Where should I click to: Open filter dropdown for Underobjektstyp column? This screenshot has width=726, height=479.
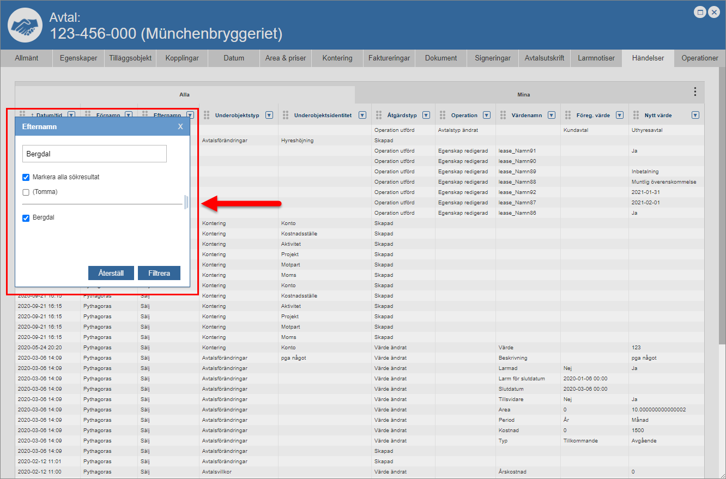(269, 115)
